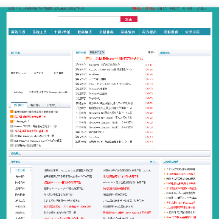This screenshot has height=219, width=219.
Task: Open the 安卓应用 navigation item
Action: tap(192, 32)
